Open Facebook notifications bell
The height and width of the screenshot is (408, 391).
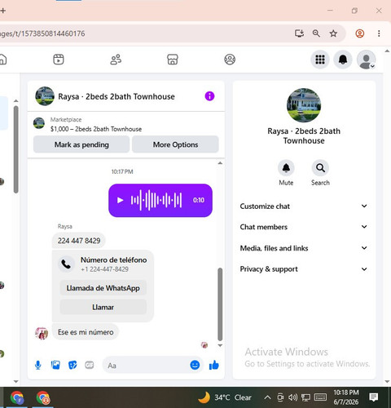(x=343, y=60)
